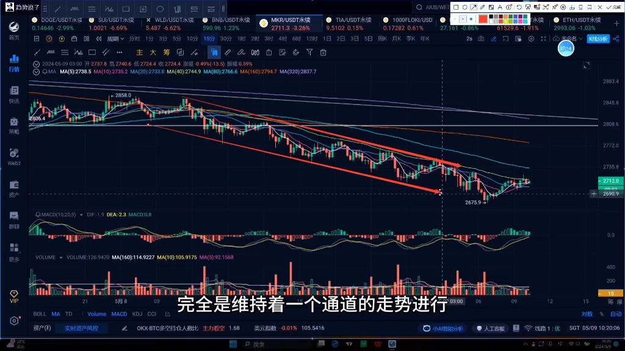Open 人工客服 customer service

491,328
